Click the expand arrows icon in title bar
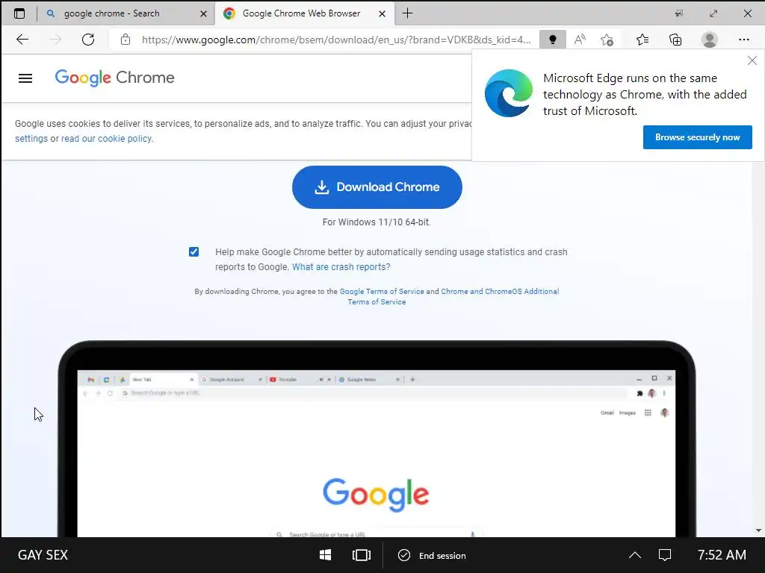The width and height of the screenshot is (765, 573). tap(713, 13)
